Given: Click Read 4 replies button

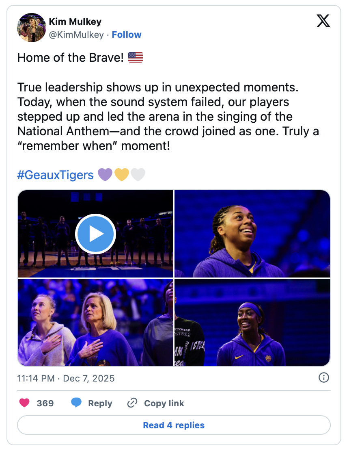Looking at the screenshot, I should coord(174,425).
